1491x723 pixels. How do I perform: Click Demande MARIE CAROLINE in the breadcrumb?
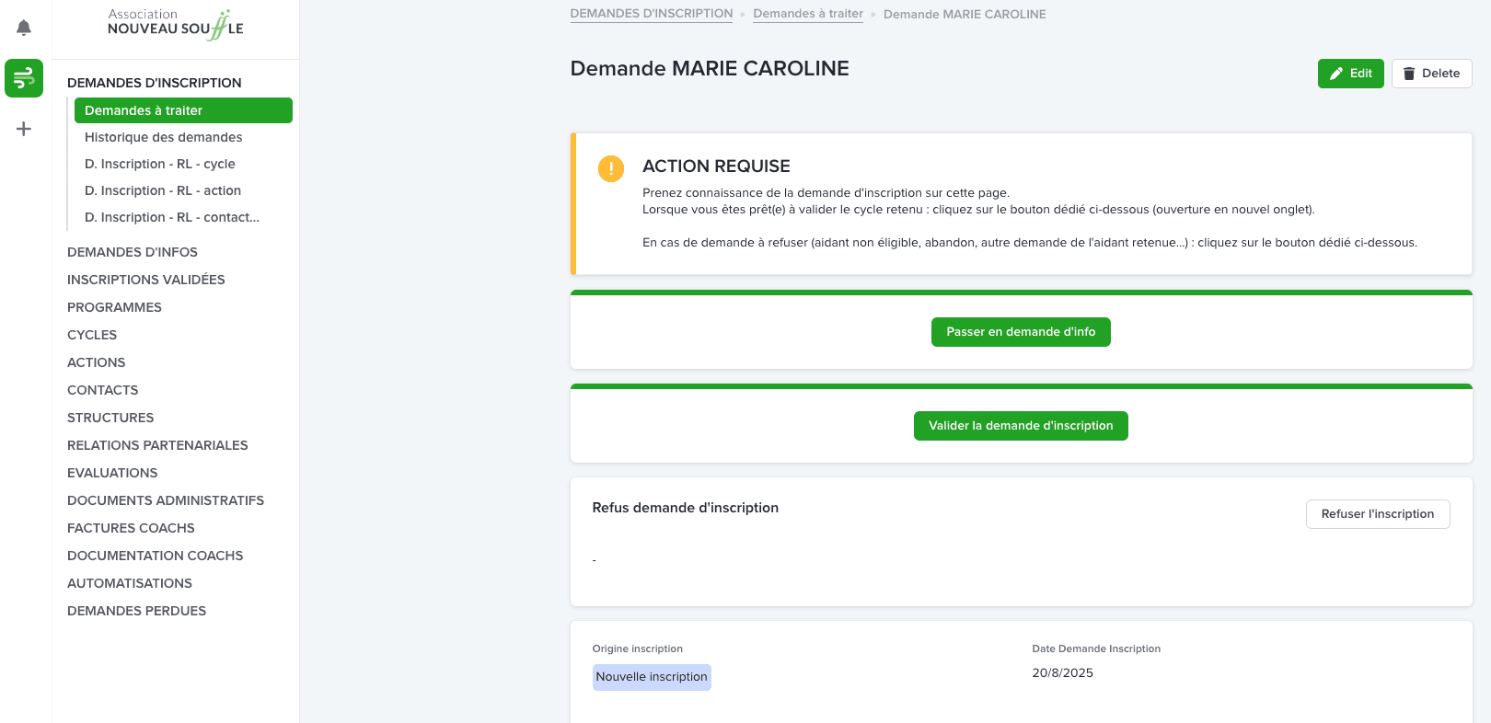click(965, 14)
